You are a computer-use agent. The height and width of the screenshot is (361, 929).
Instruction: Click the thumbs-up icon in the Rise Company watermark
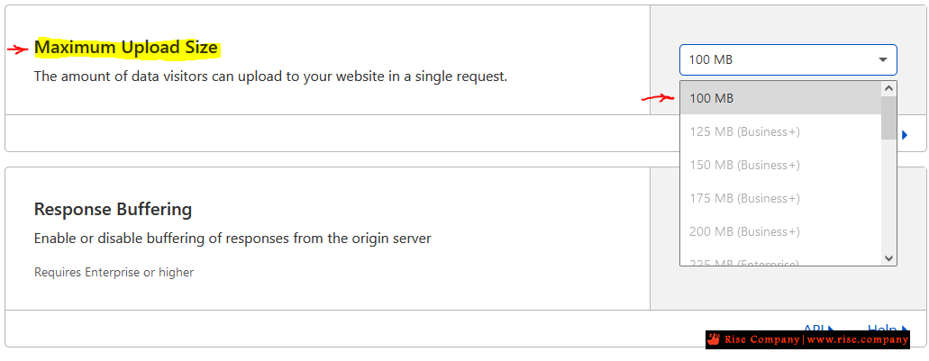click(x=715, y=339)
